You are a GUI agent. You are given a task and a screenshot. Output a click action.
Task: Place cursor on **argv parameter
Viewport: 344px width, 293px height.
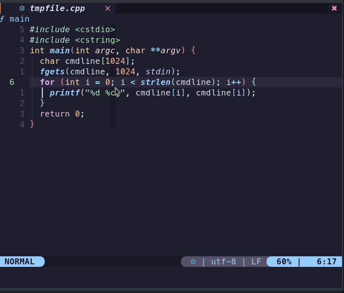[x=166, y=51]
